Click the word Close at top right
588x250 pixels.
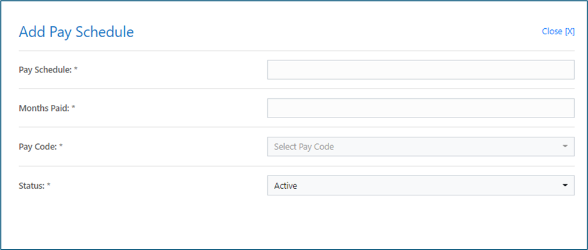pyautogui.click(x=552, y=31)
